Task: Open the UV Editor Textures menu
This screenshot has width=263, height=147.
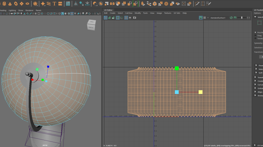Action: click(x=167, y=13)
